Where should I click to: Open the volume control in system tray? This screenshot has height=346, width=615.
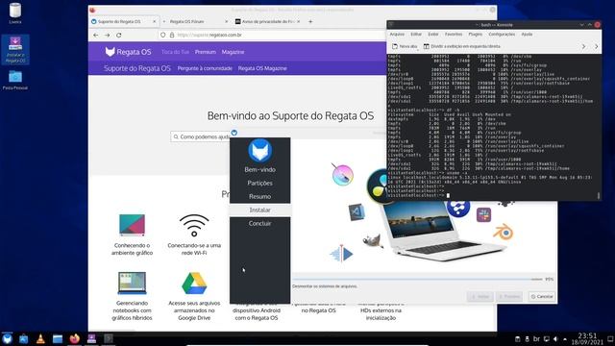(555, 339)
